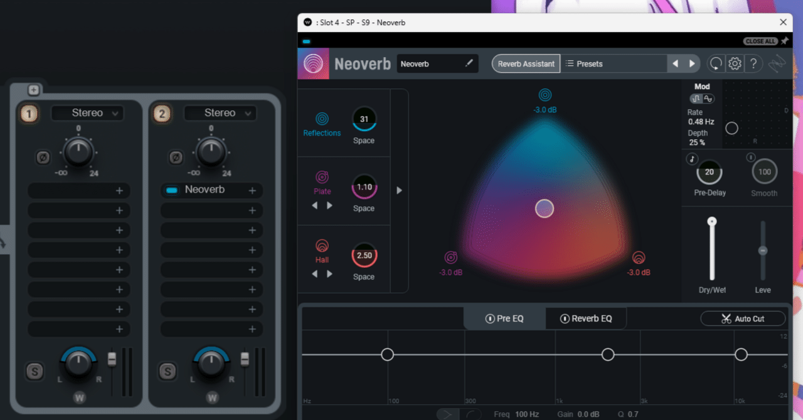Click the undo history circle-arrow icon

tap(716, 63)
